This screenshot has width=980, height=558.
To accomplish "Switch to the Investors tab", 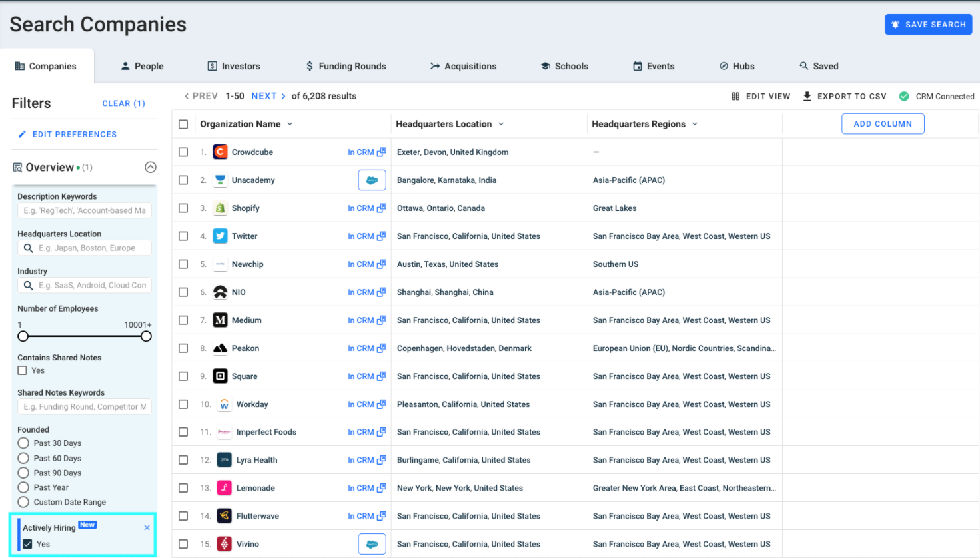I will (234, 65).
